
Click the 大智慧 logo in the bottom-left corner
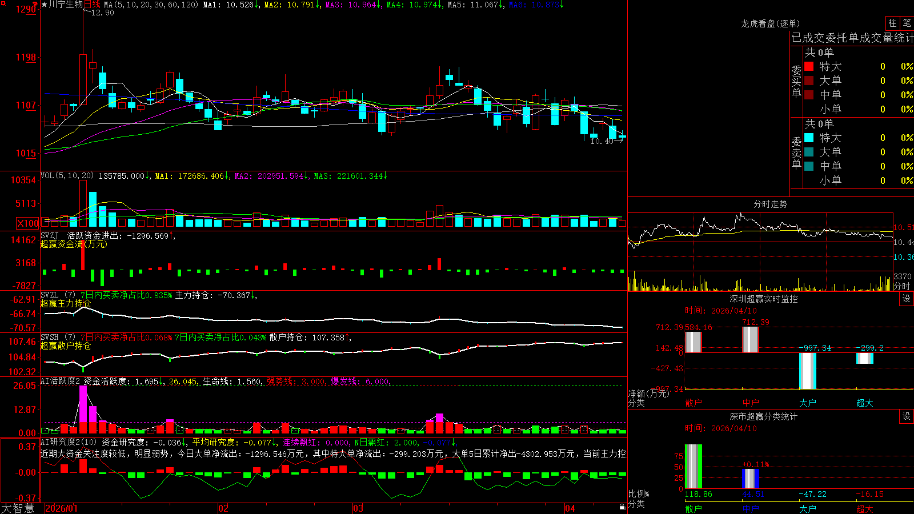(x=18, y=508)
